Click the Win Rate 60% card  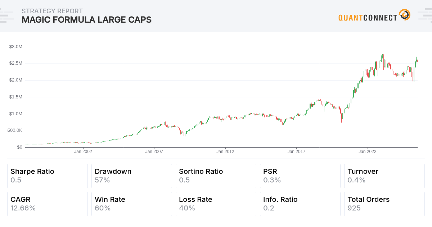(x=132, y=204)
